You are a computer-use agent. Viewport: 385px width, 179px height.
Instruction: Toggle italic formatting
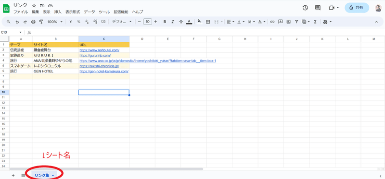[173, 22]
